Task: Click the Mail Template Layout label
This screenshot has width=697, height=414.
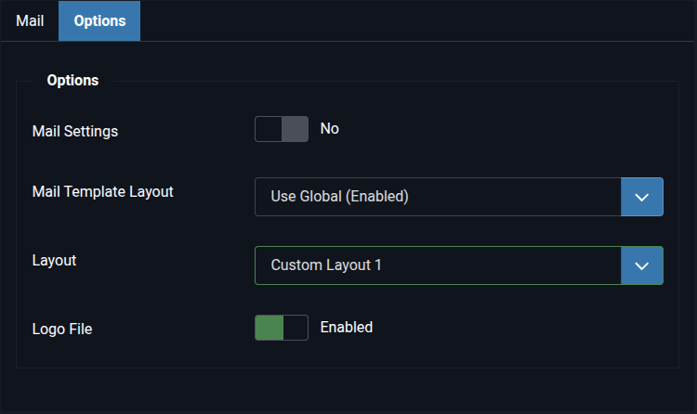Action: coord(102,191)
